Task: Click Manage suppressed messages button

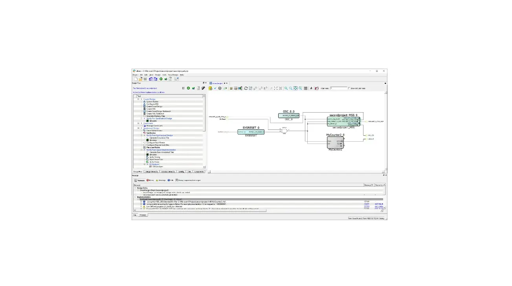Action: pos(189,180)
